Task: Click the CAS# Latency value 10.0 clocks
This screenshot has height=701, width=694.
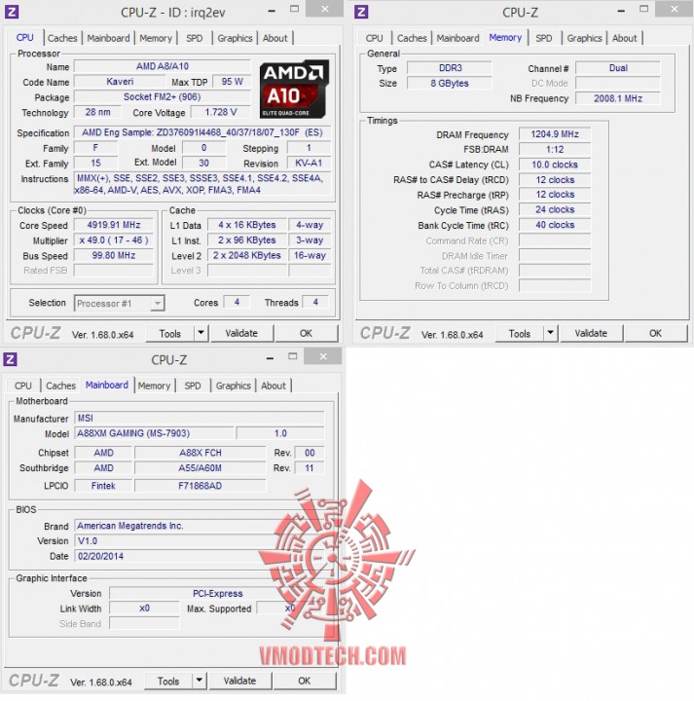Action: point(555,165)
